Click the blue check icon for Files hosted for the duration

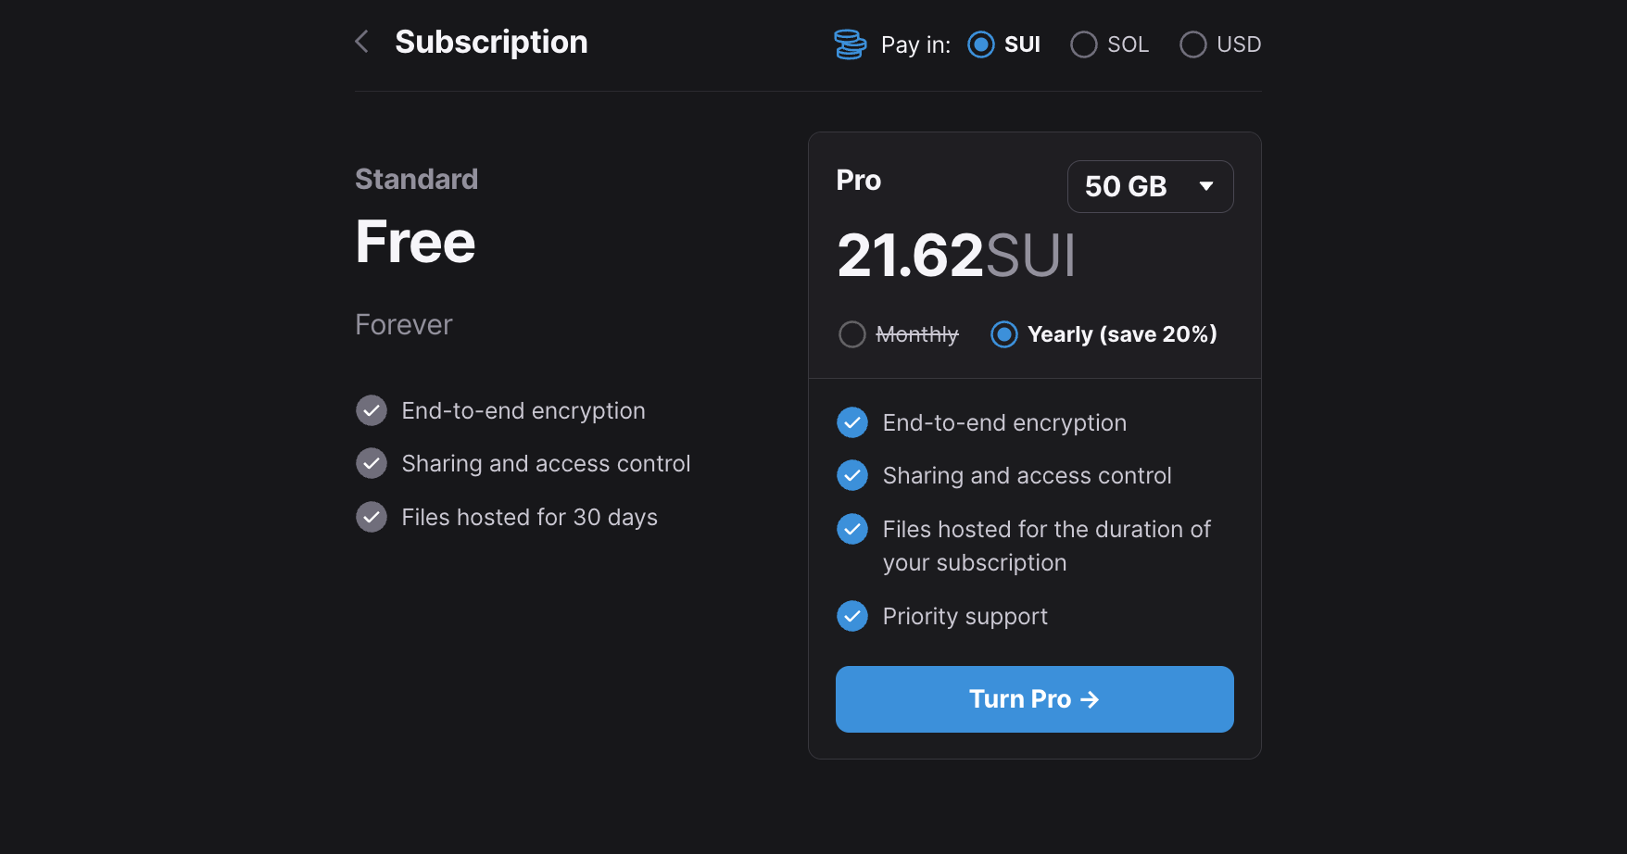[852, 529]
